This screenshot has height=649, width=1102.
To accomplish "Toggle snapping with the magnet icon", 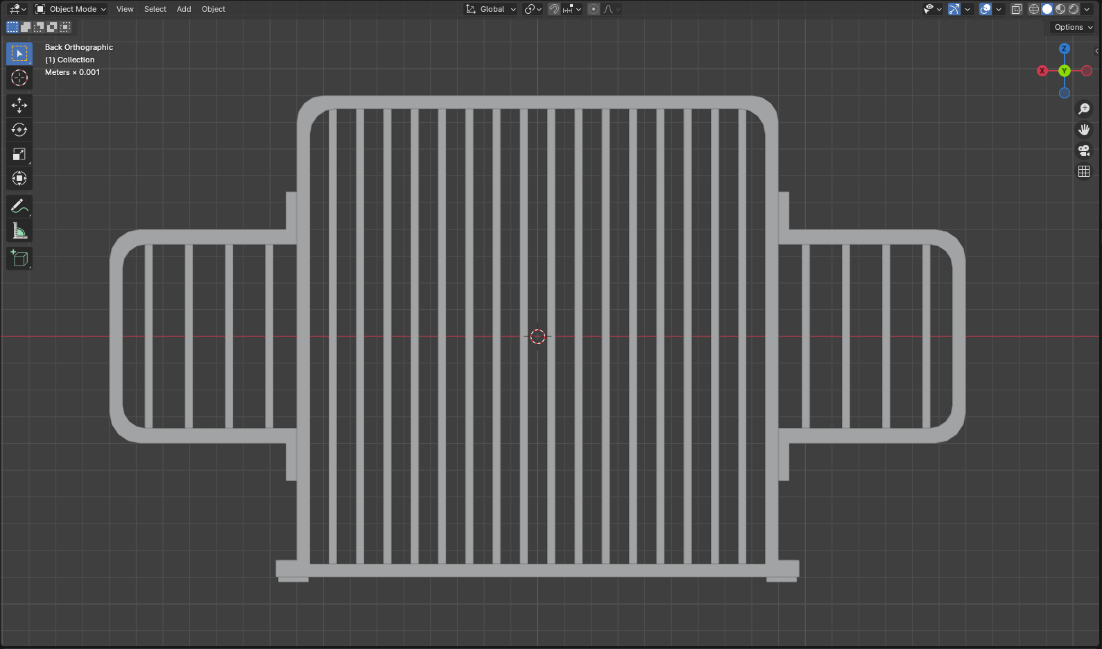I will (554, 9).
